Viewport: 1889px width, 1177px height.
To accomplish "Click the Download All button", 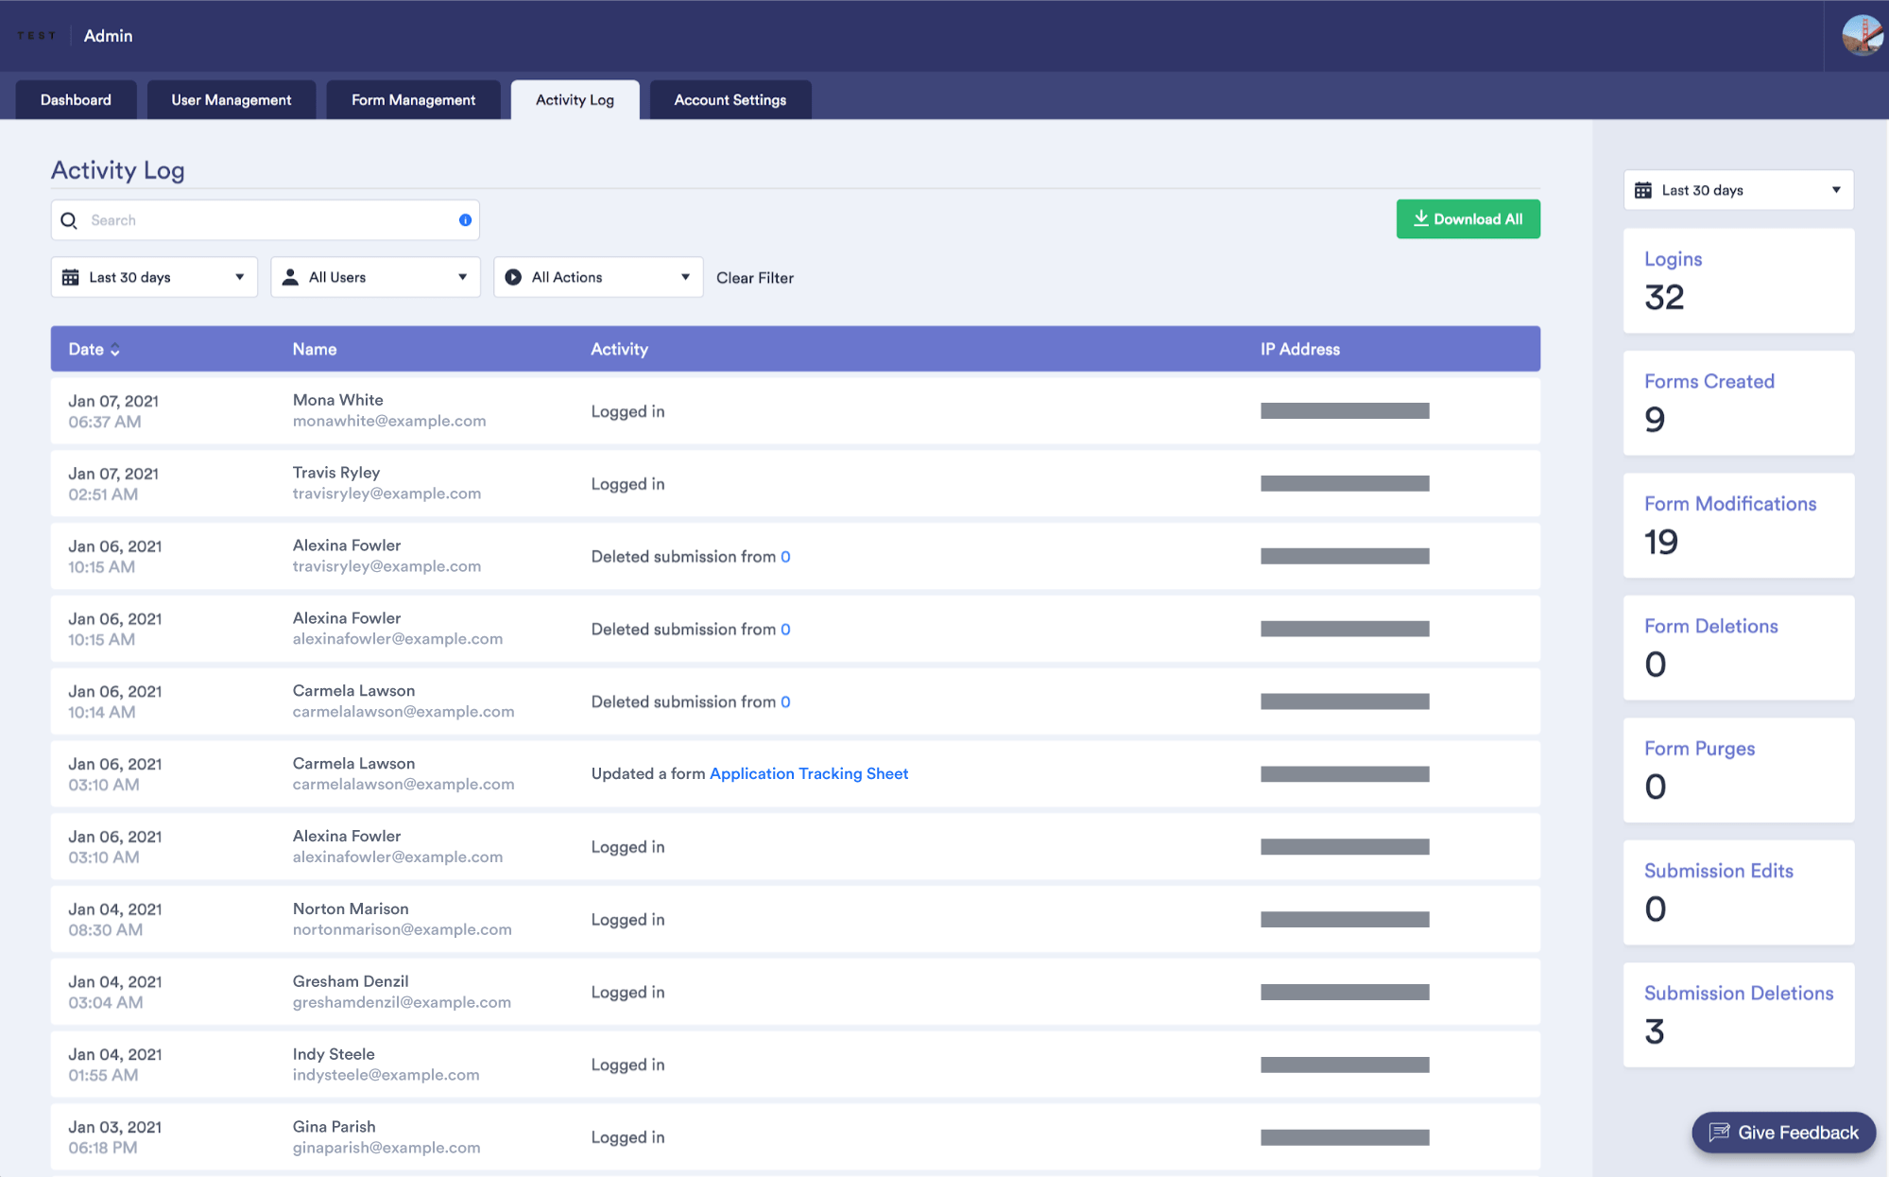I will [x=1468, y=218].
